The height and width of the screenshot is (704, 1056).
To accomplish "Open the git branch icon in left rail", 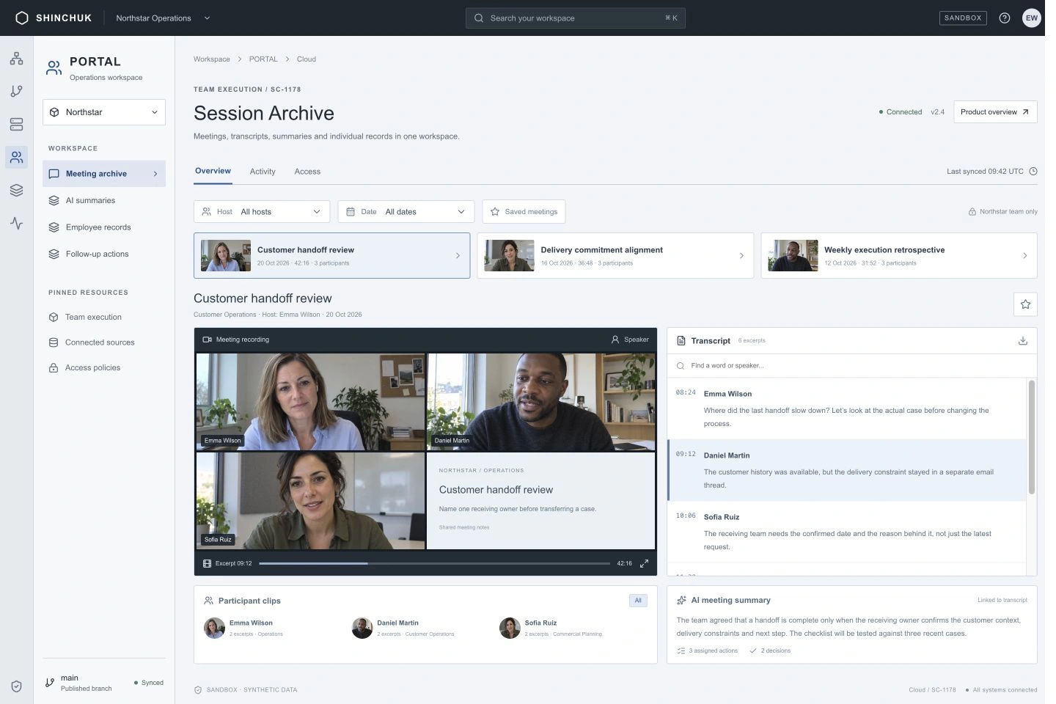I will (16, 92).
